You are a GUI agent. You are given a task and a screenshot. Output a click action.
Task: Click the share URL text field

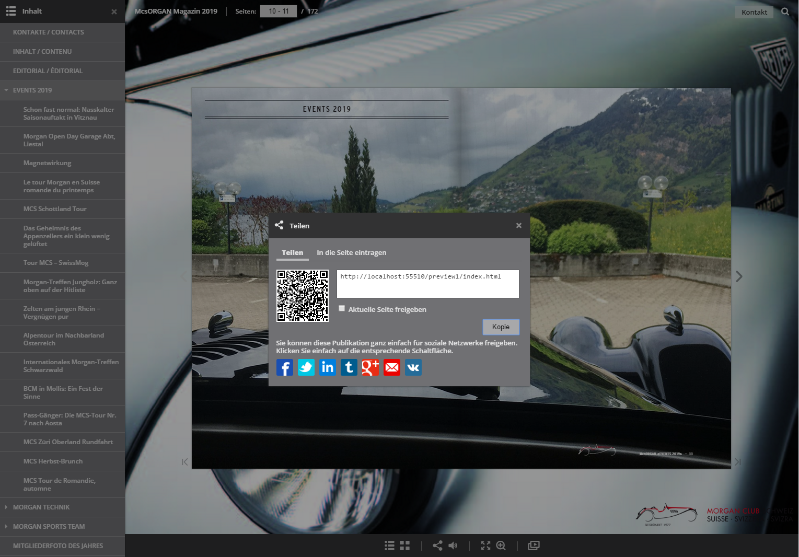coord(428,284)
